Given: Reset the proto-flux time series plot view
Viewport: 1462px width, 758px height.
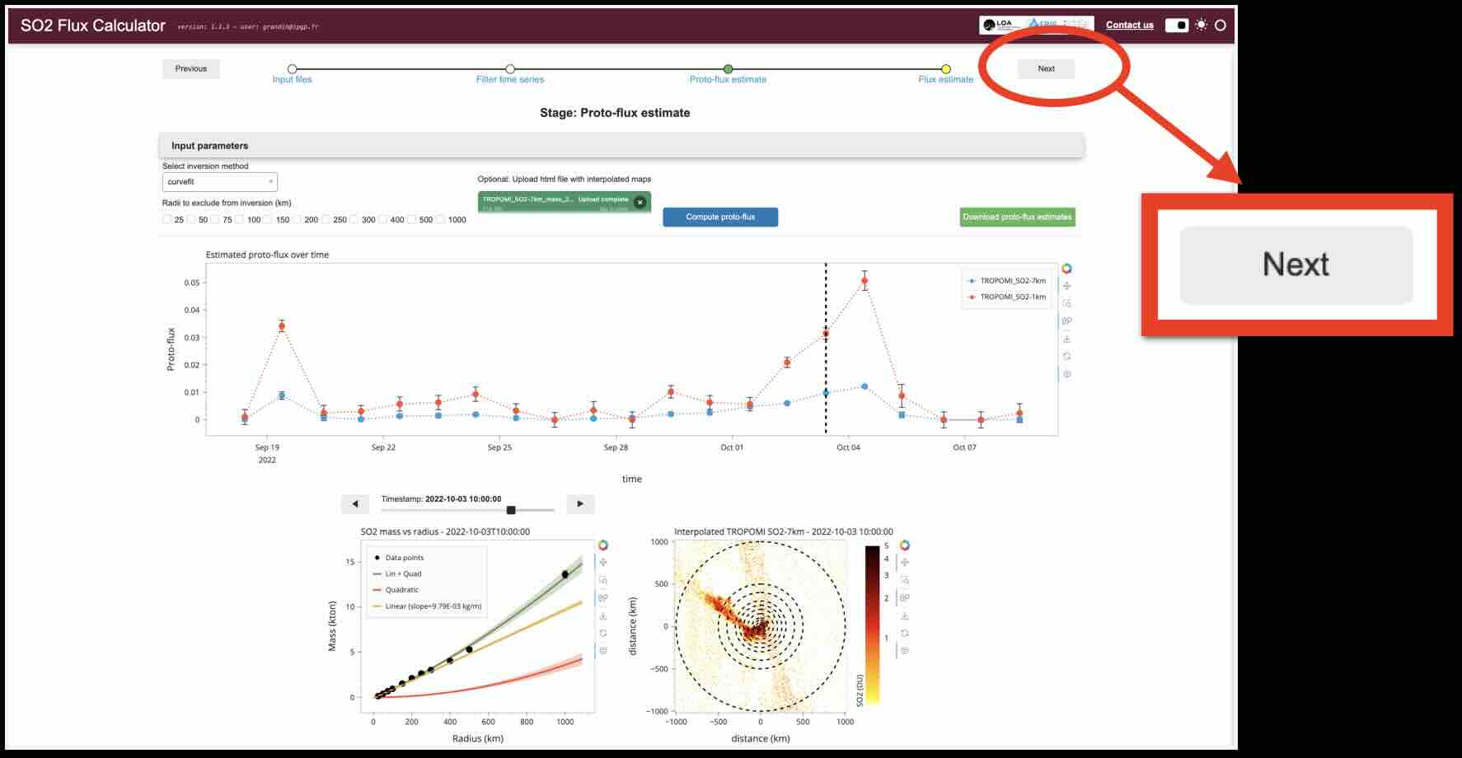Looking at the screenshot, I should click(x=1066, y=356).
